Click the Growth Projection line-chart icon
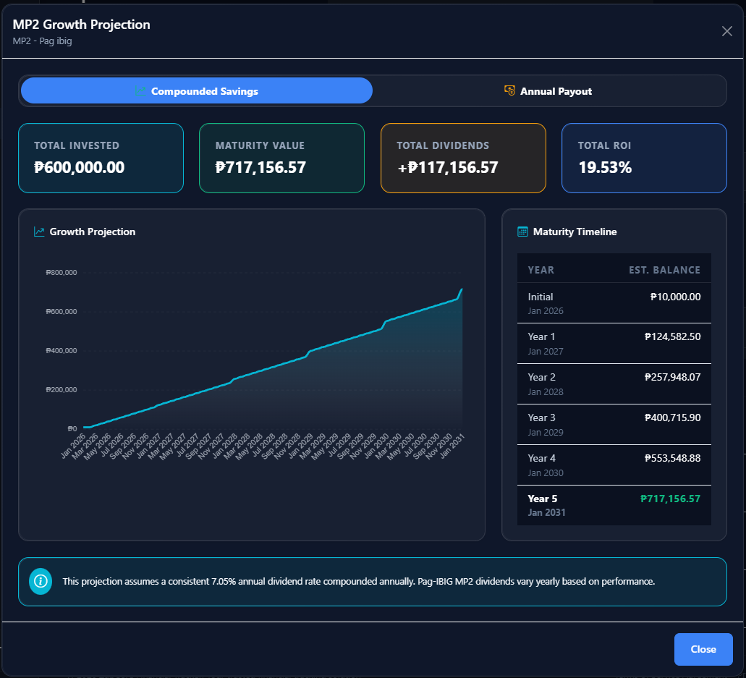 tap(38, 232)
